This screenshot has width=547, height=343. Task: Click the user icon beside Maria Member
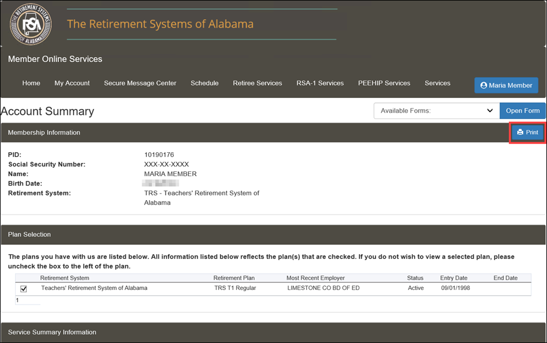tap(483, 86)
